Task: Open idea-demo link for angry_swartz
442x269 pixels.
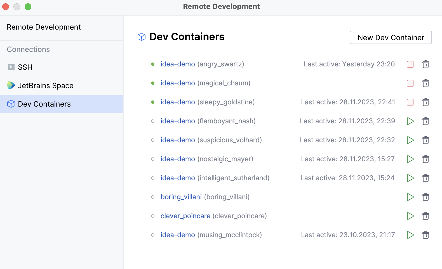Action: 178,64
